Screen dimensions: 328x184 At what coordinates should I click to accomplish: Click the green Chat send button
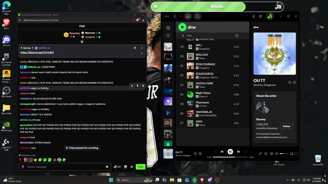pyautogui.click(x=140, y=167)
